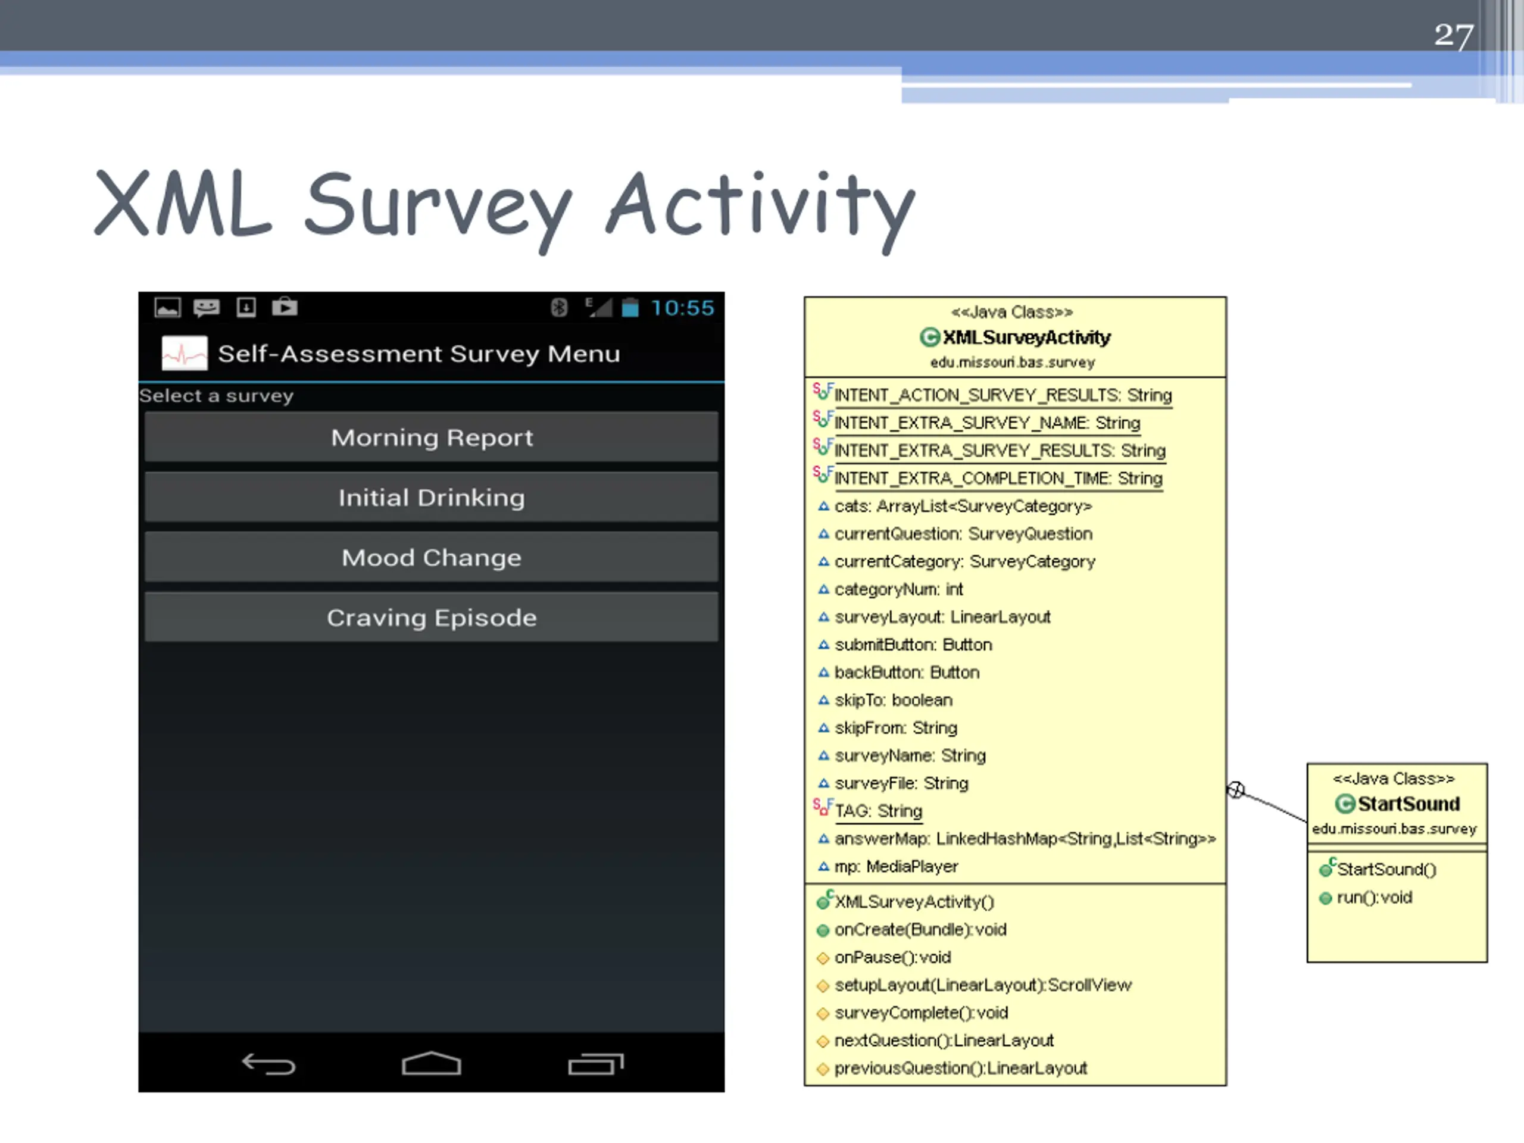Click the green class icon beside StartSound
The image size is (1524, 1143).
tap(1345, 803)
